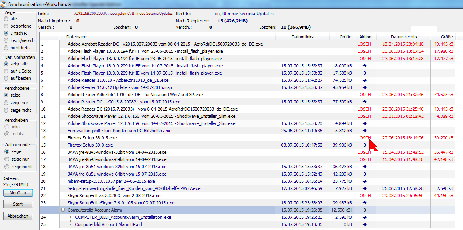
Task: Select the 'nicht betr.' radio option
Action: [6, 48]
